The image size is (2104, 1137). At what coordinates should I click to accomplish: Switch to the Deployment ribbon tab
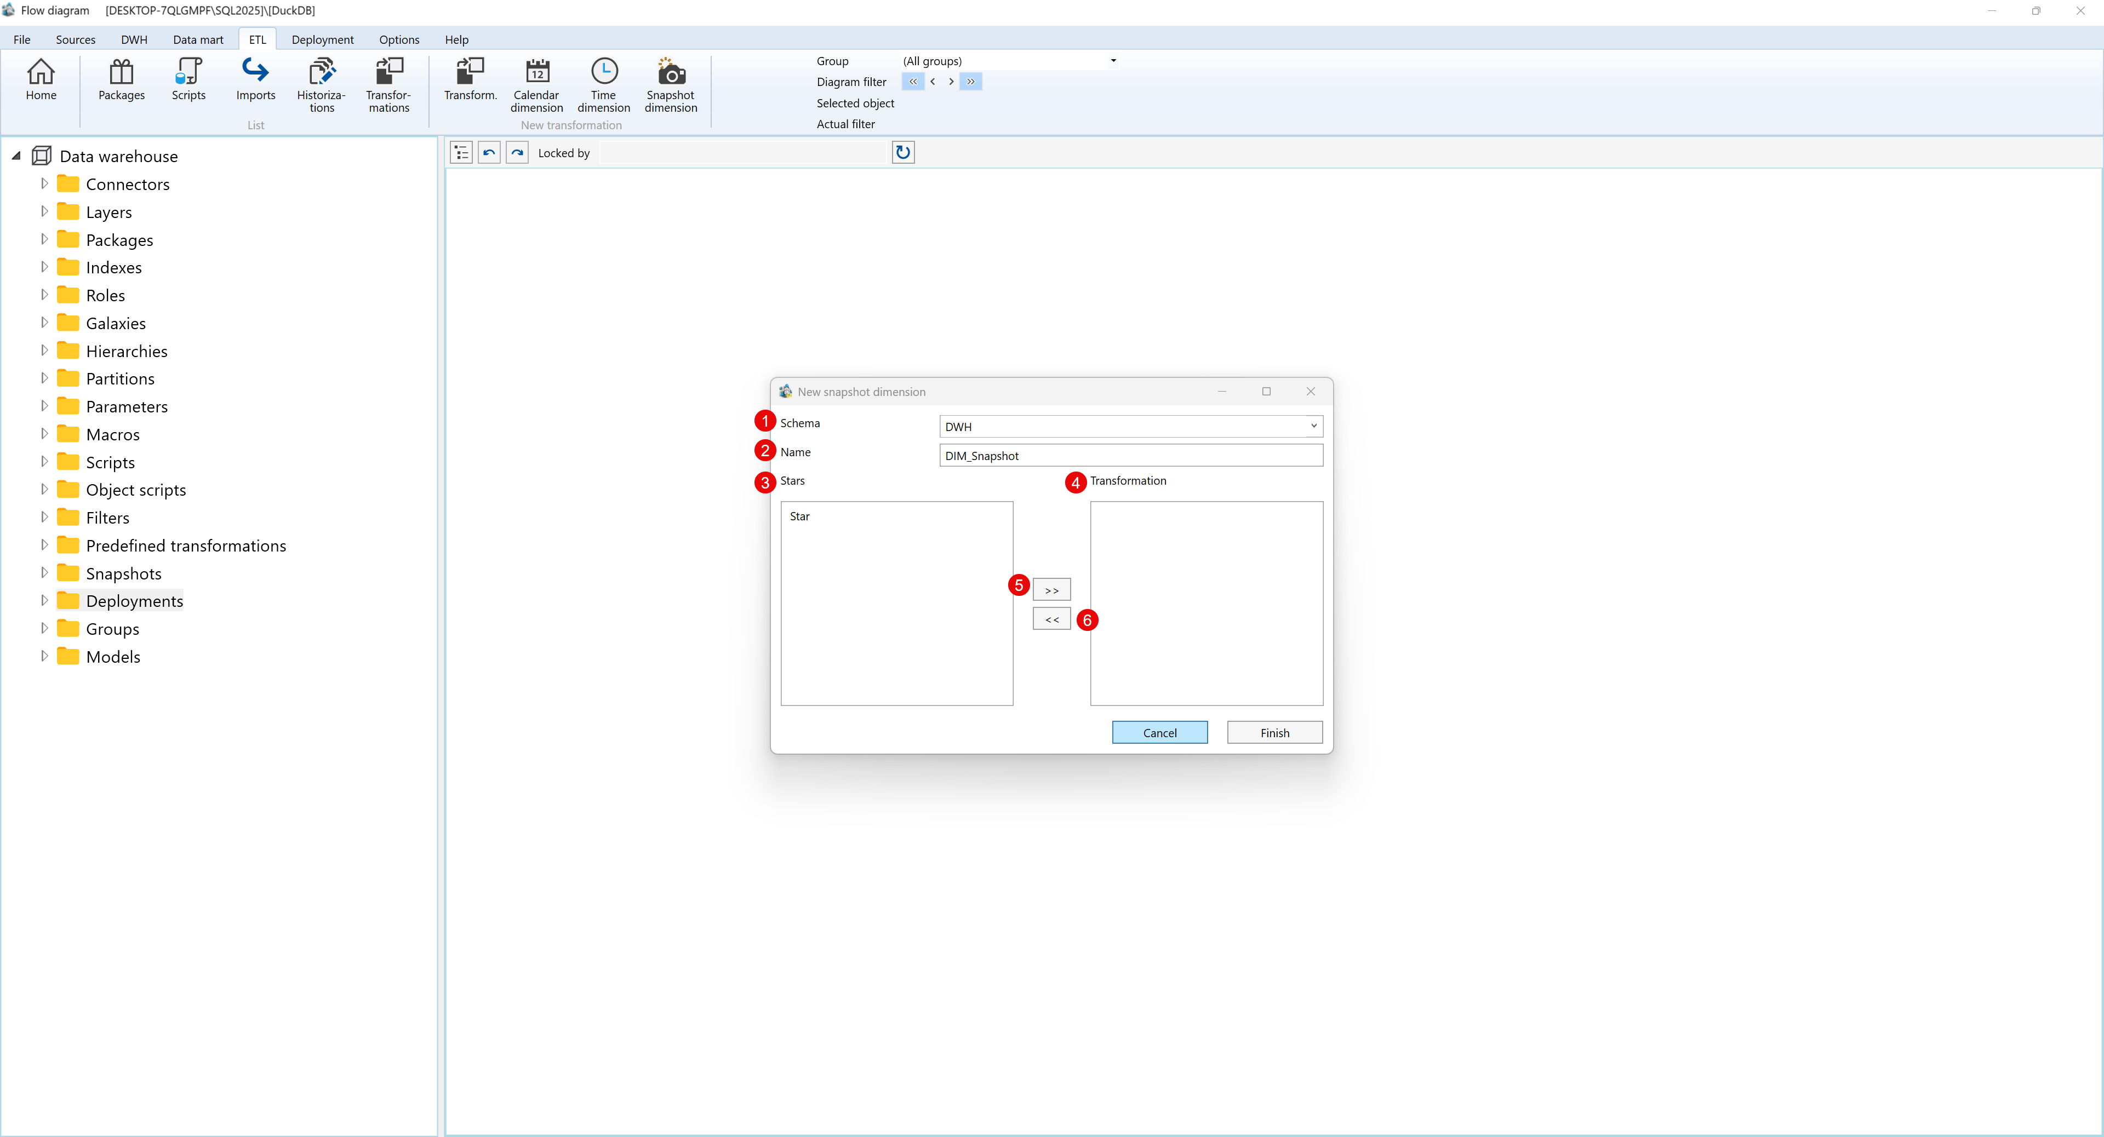click(322, 39)
